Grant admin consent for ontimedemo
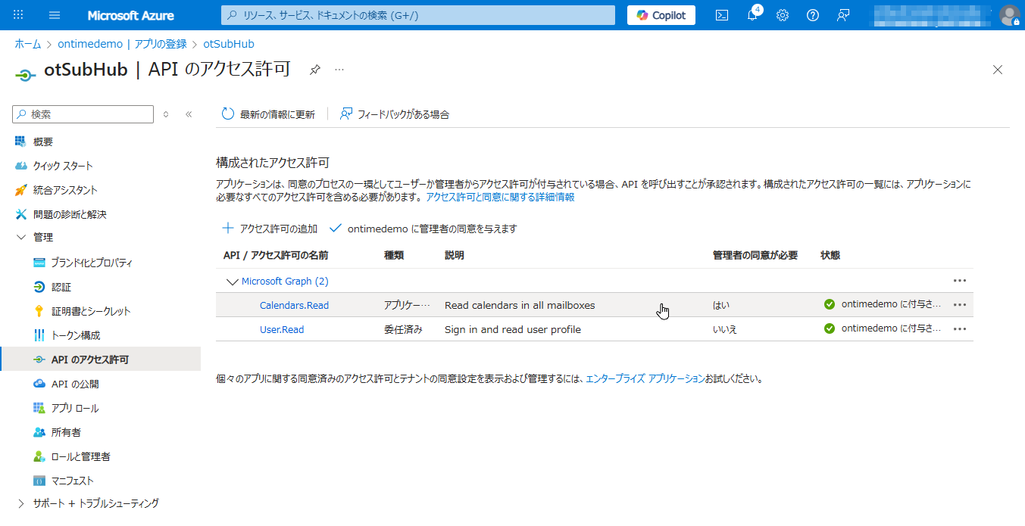1025x526 pixels. [x=423, y=229]
